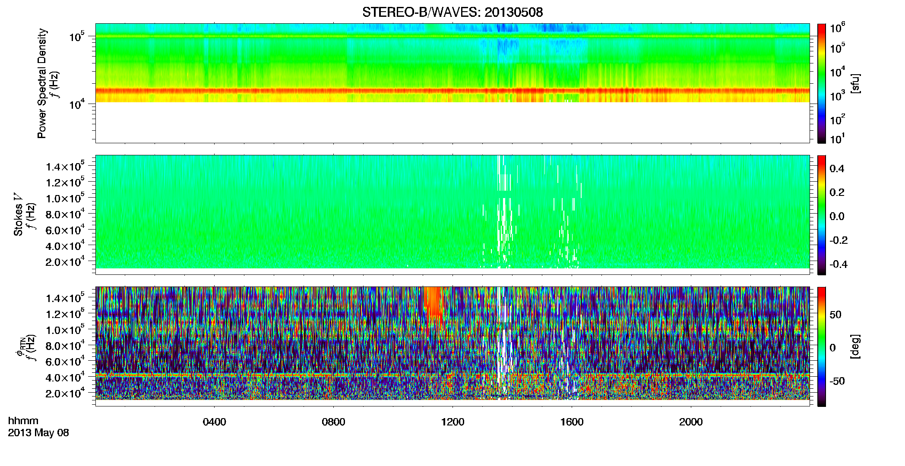Image resolution: width=905 pixels, height=466 pixels.
Task: Click the power spectral density colorbar
Action: [x=822, y=83]
